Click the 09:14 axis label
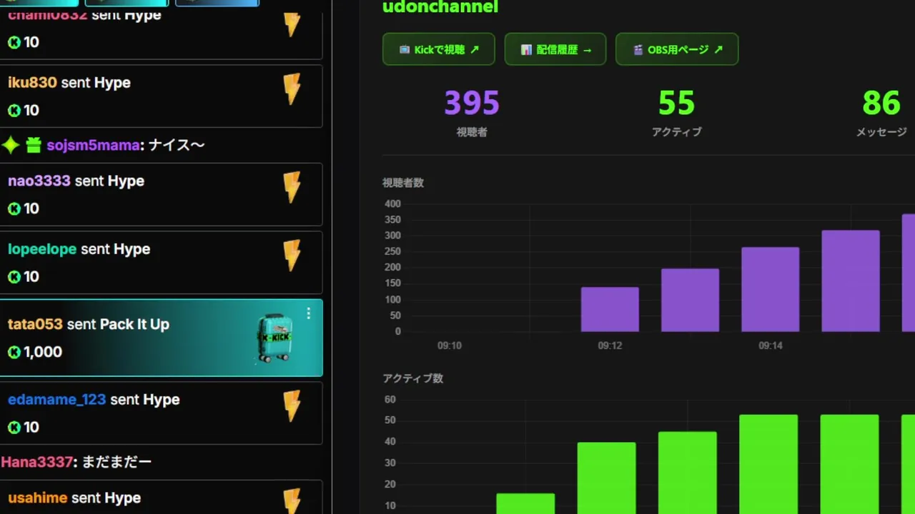The image size is (915, 514). coord(771,346)
